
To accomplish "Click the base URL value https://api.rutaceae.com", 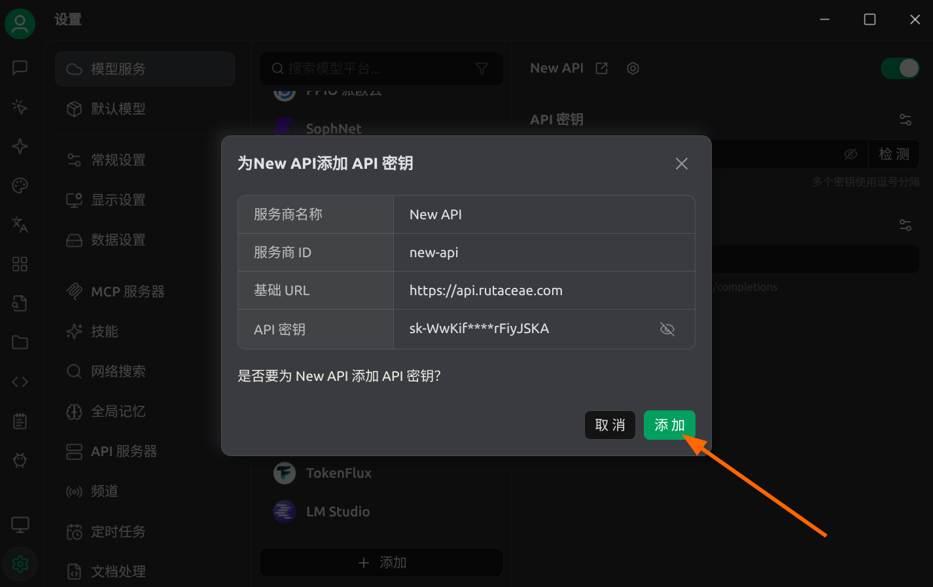I will [x=486, y=291].
